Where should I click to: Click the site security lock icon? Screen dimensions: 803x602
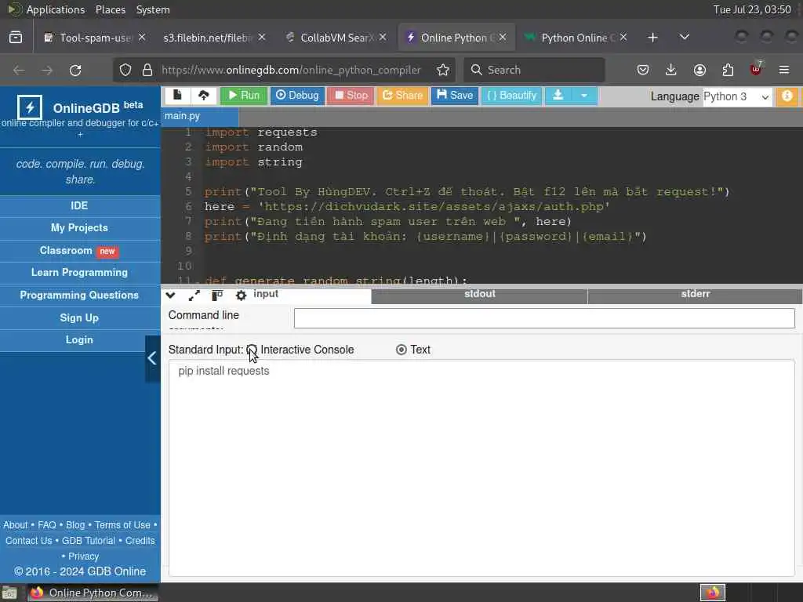click(147, 70)
